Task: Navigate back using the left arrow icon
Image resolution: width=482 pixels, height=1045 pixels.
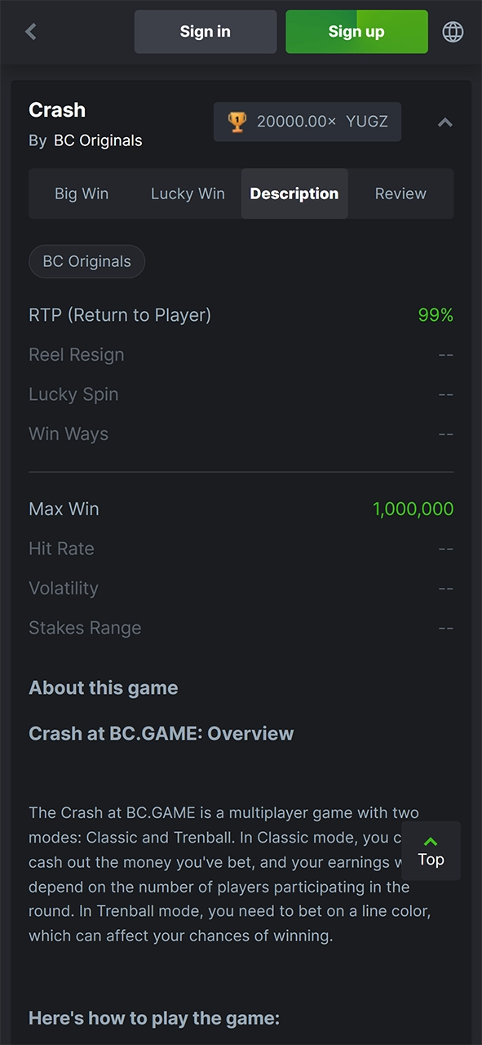Action: point(30,31)
